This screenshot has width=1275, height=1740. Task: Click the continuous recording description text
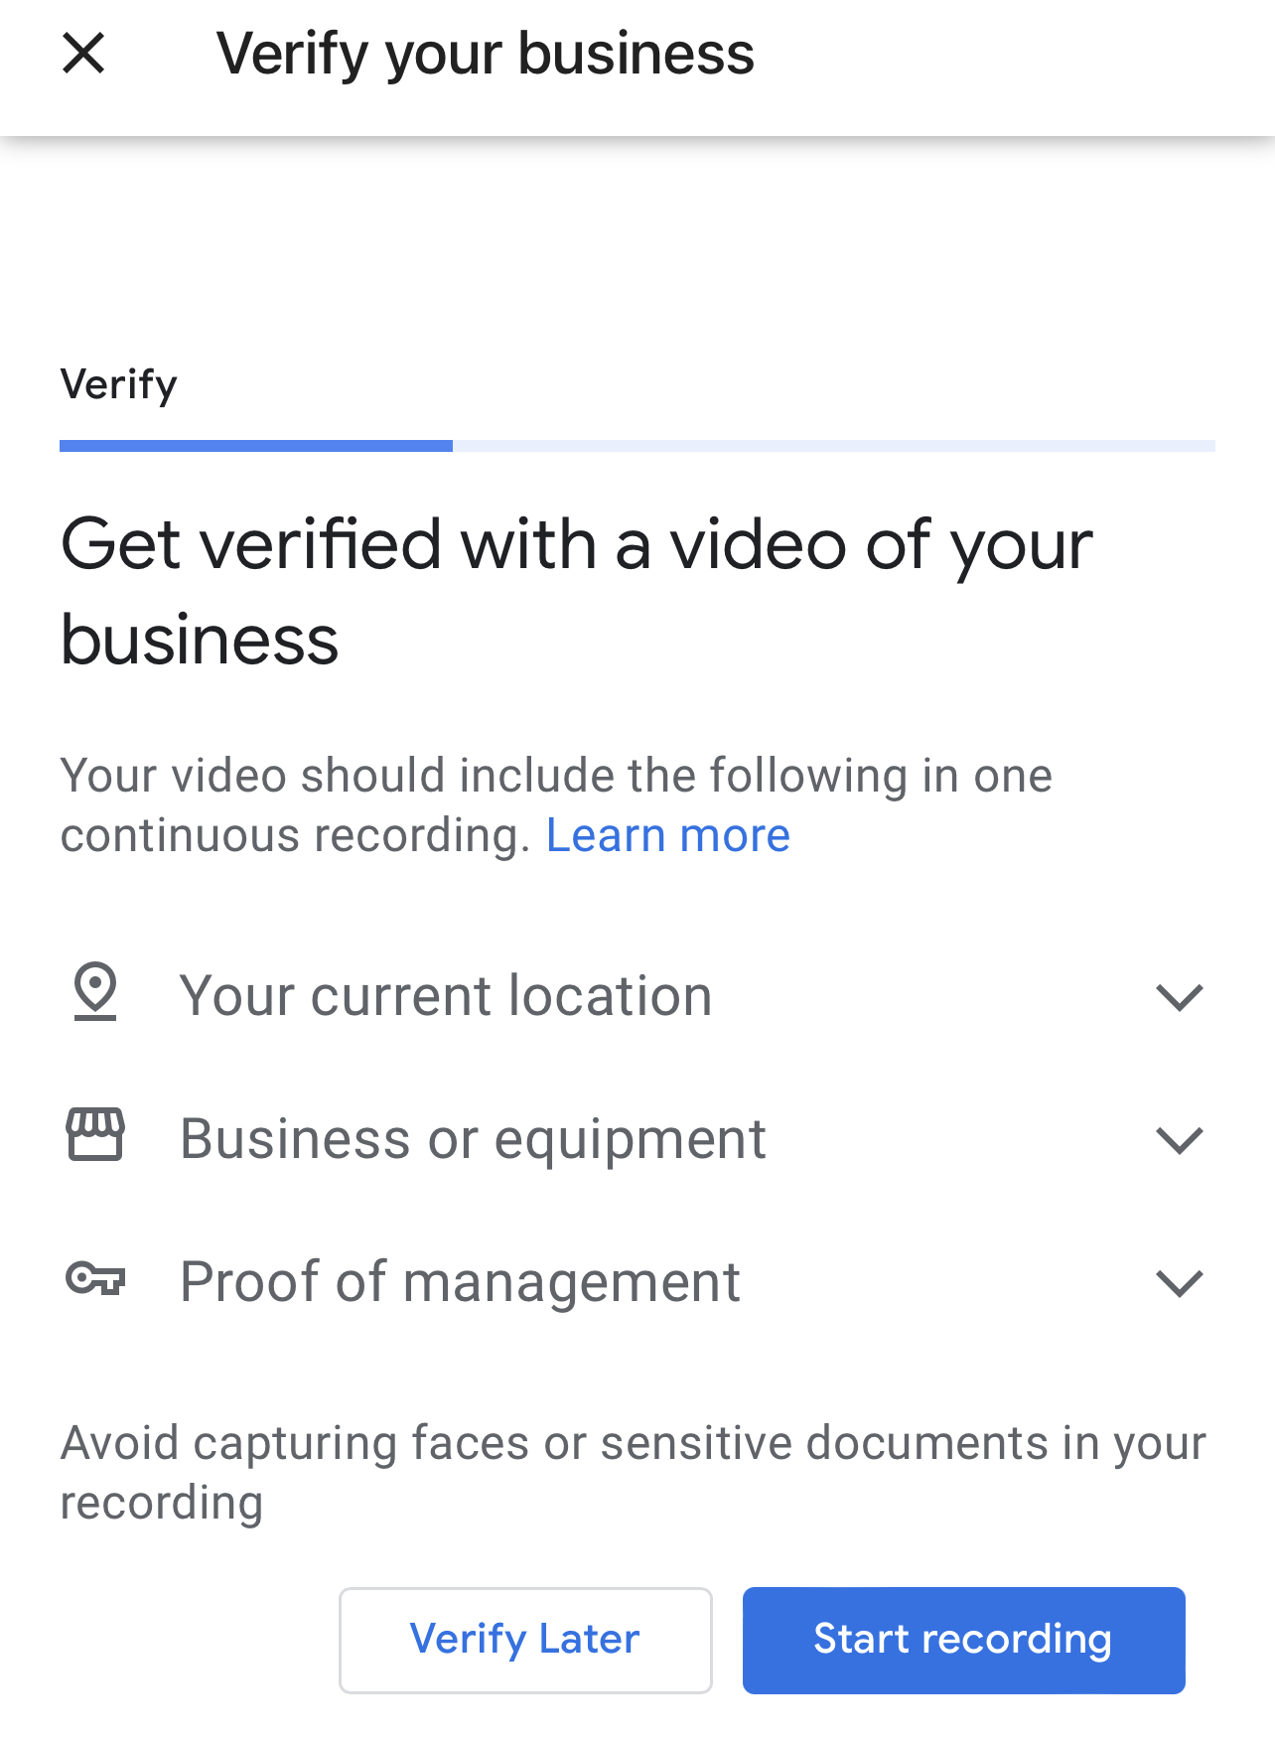pos(556,805)
